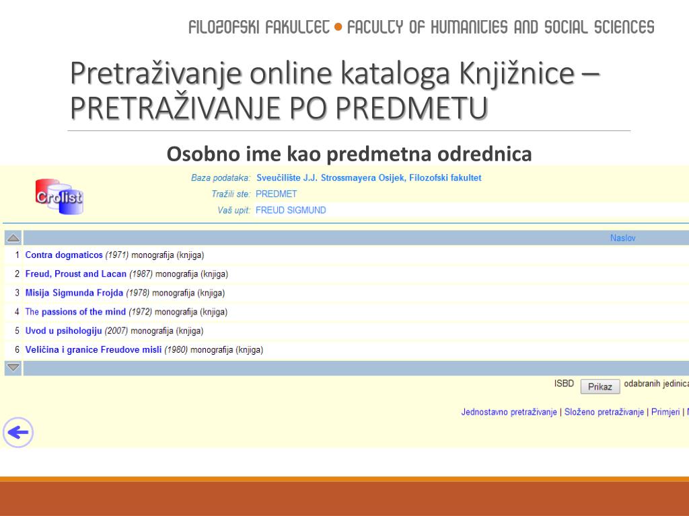
Task: Click the ISBD label
Action: point(564,384)
